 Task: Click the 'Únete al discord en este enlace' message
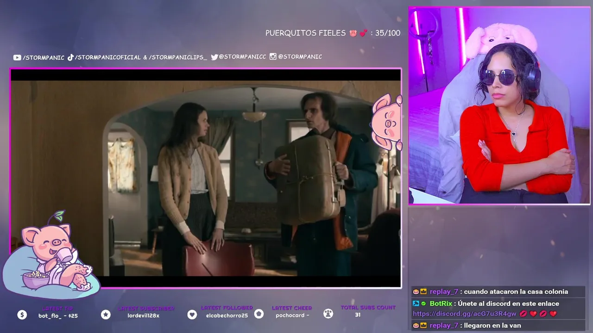508,303
